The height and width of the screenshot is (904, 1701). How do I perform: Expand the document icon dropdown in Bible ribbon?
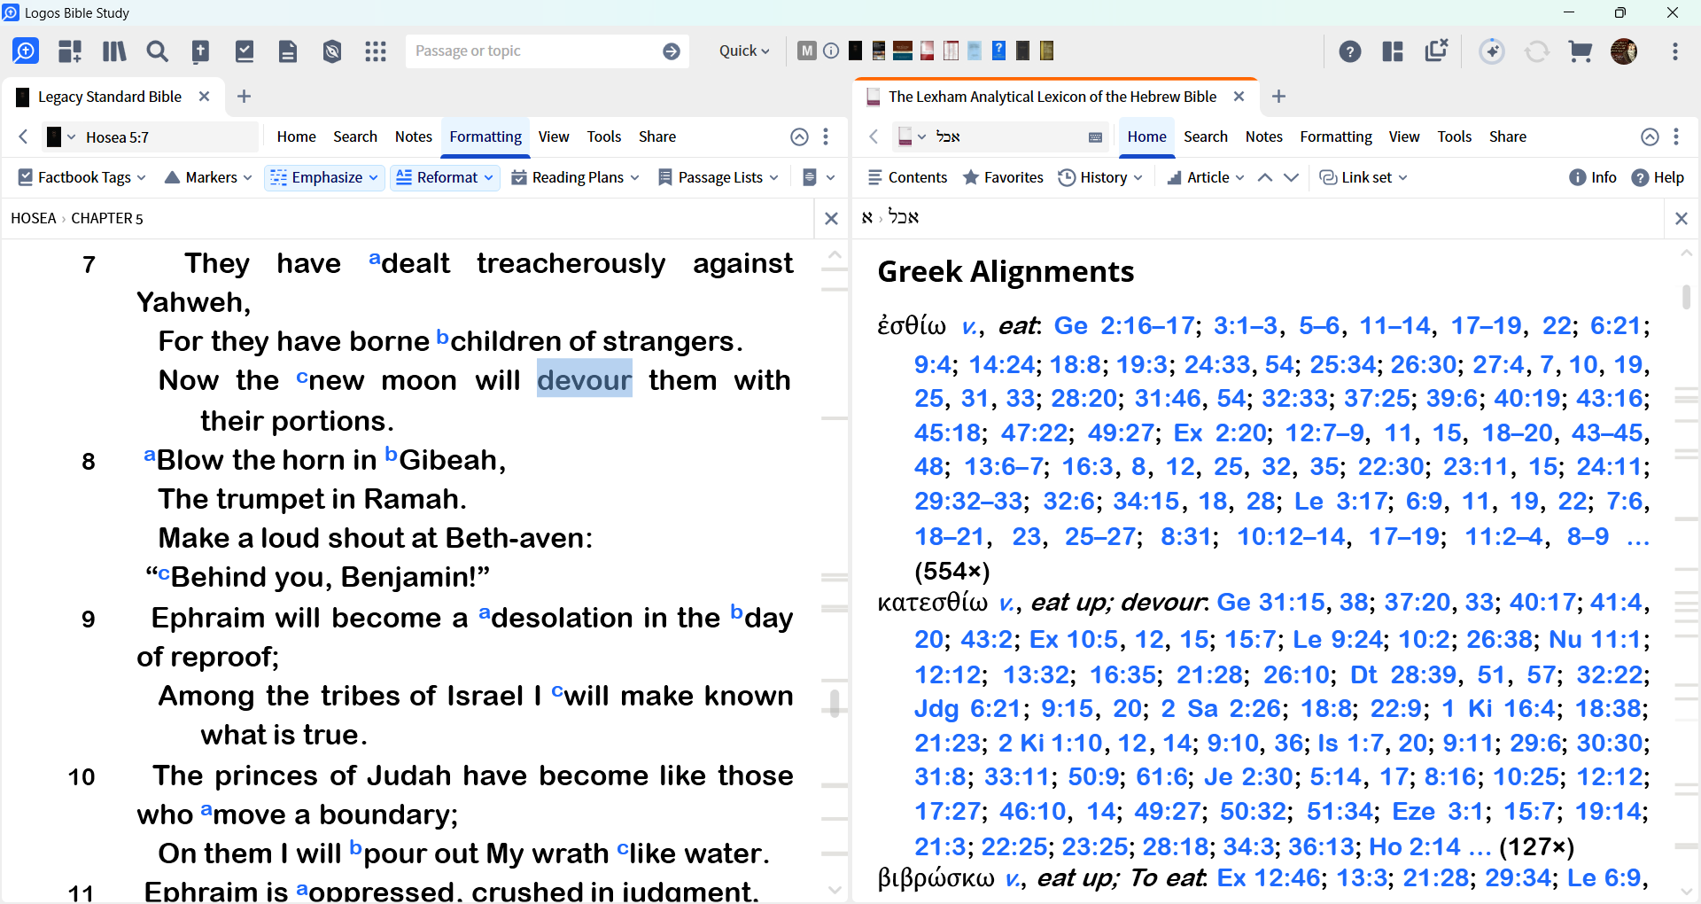tap(819, 177)
